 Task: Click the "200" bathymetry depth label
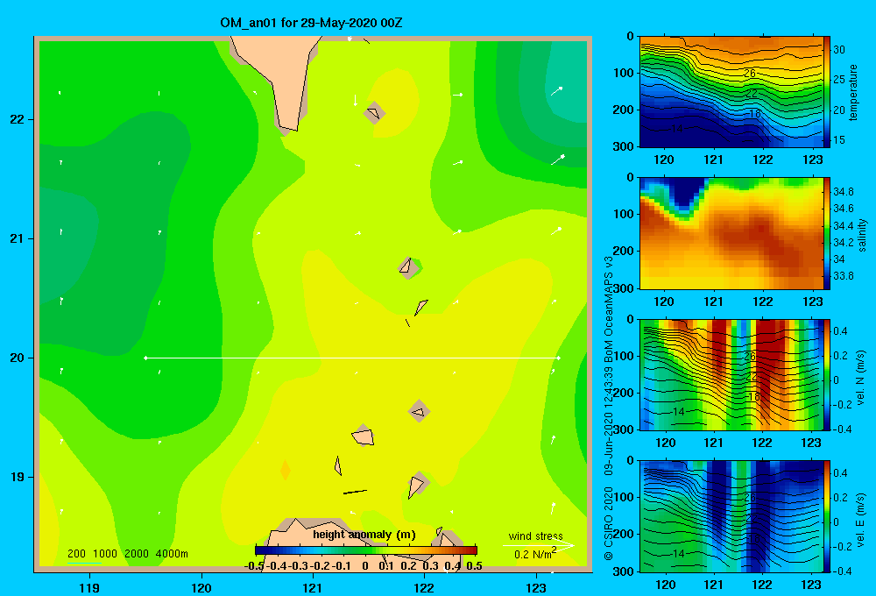(x=76, y=554)
